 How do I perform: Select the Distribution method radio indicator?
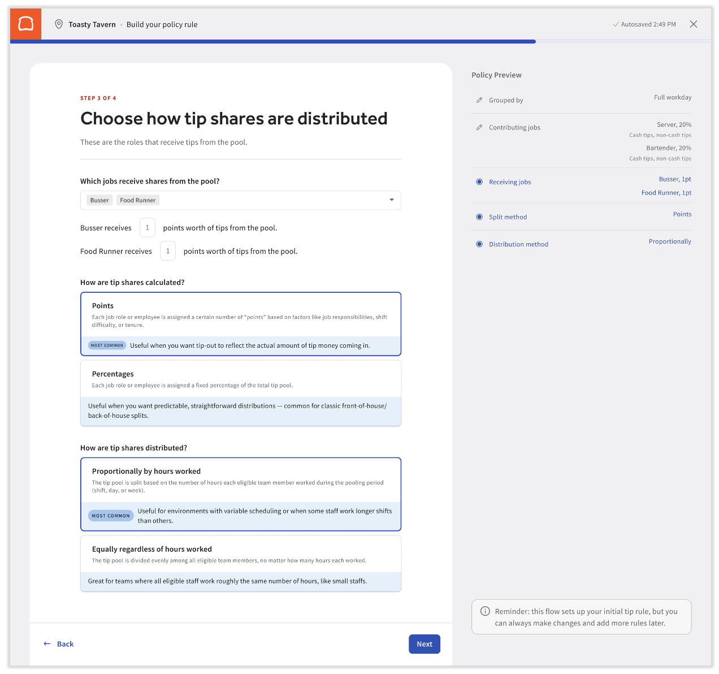(x=479, y=244)
